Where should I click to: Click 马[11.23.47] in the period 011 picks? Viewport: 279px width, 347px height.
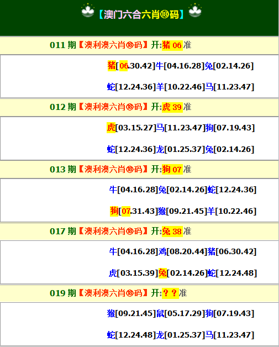click(x=230, y=87)
